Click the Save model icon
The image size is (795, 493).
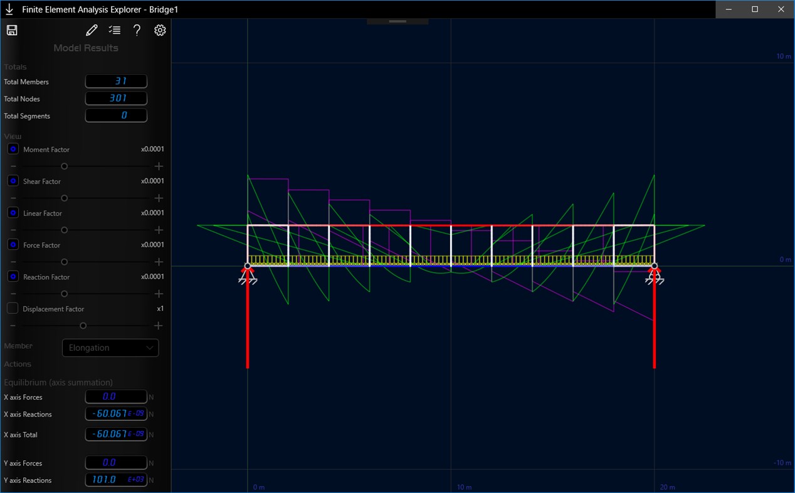(x=11, y=29)
